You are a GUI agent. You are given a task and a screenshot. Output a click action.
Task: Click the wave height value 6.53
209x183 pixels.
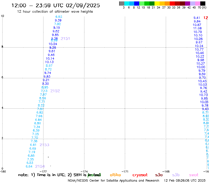[30, 163]
